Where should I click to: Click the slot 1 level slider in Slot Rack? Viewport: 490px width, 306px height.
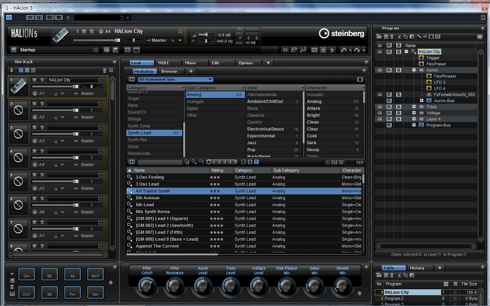point(55,86)
